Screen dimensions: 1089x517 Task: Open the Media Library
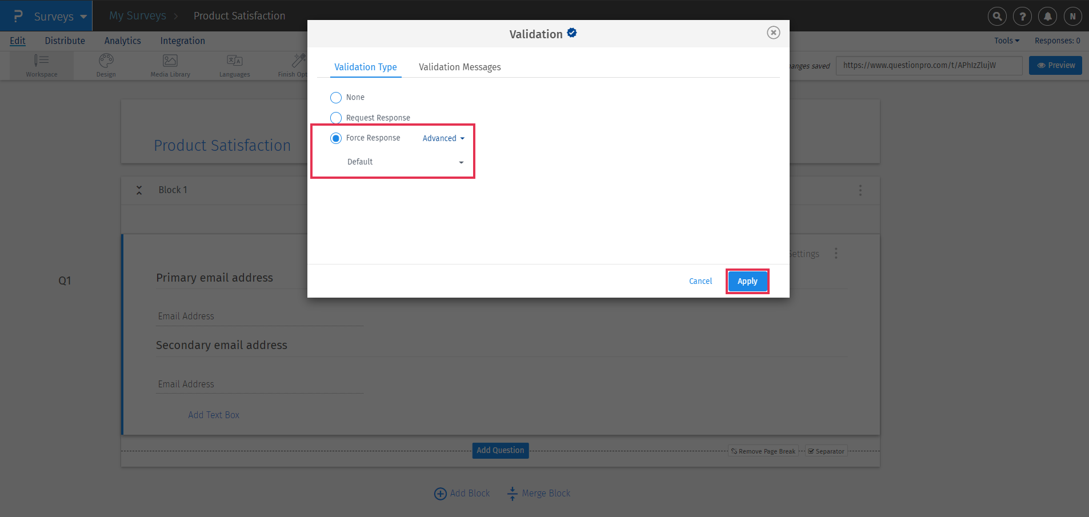(169, 65)
